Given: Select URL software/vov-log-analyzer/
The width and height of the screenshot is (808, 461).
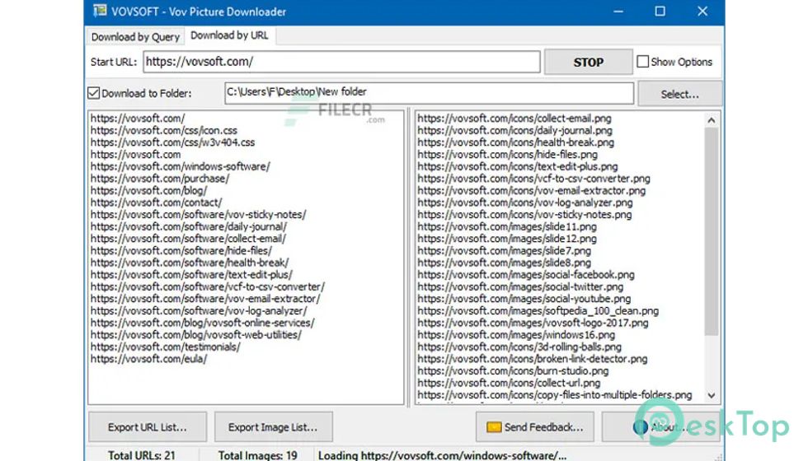Looking at the screenshot, I should click(x=199, y=311).
